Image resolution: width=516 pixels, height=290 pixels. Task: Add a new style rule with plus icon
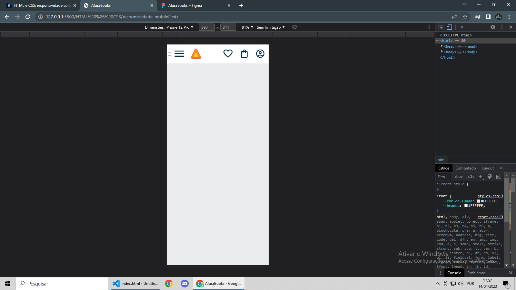click(x=481, y=177)
